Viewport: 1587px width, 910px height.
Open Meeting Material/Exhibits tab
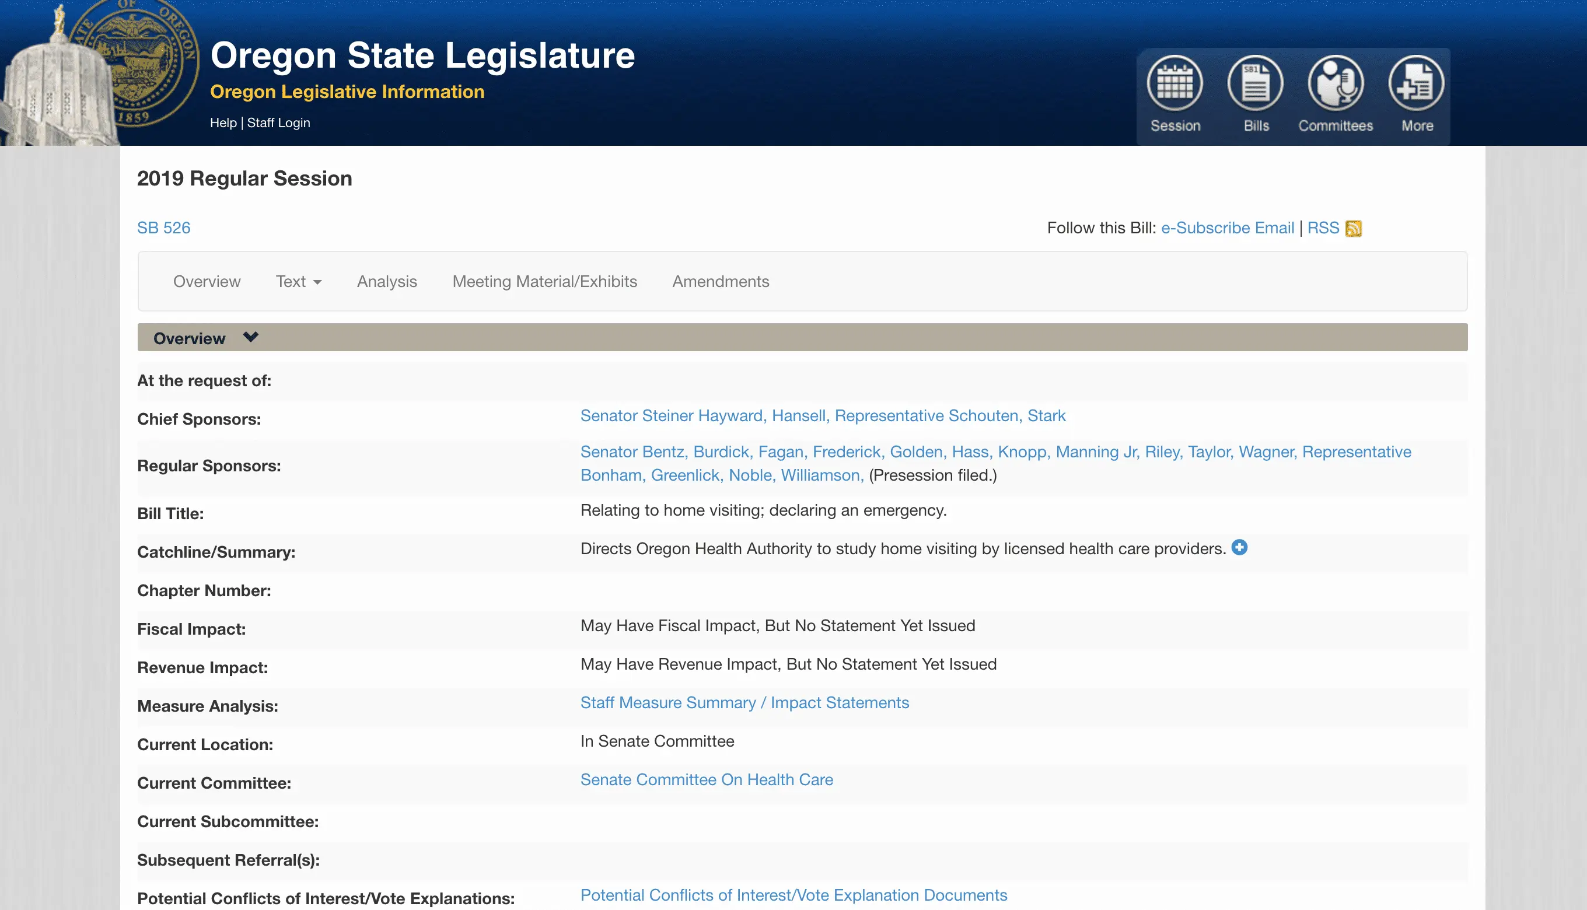click(x=544, y=282)
